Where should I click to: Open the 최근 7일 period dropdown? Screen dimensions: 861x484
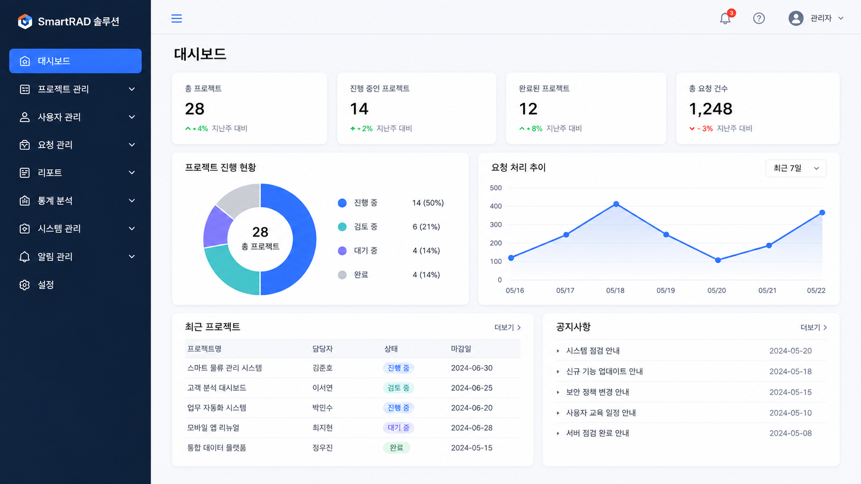coord(796,168)
